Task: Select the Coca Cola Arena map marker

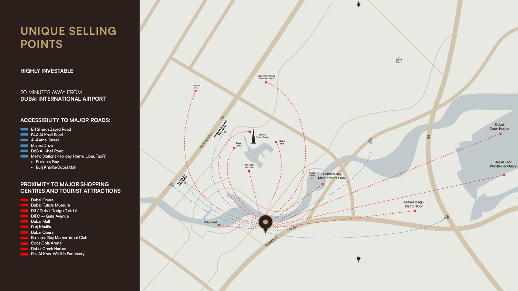Action: tap(195, 91)
